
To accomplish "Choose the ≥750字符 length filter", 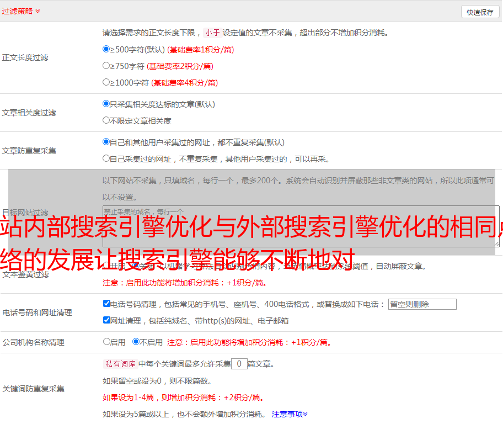I will (x=106, y=66).
